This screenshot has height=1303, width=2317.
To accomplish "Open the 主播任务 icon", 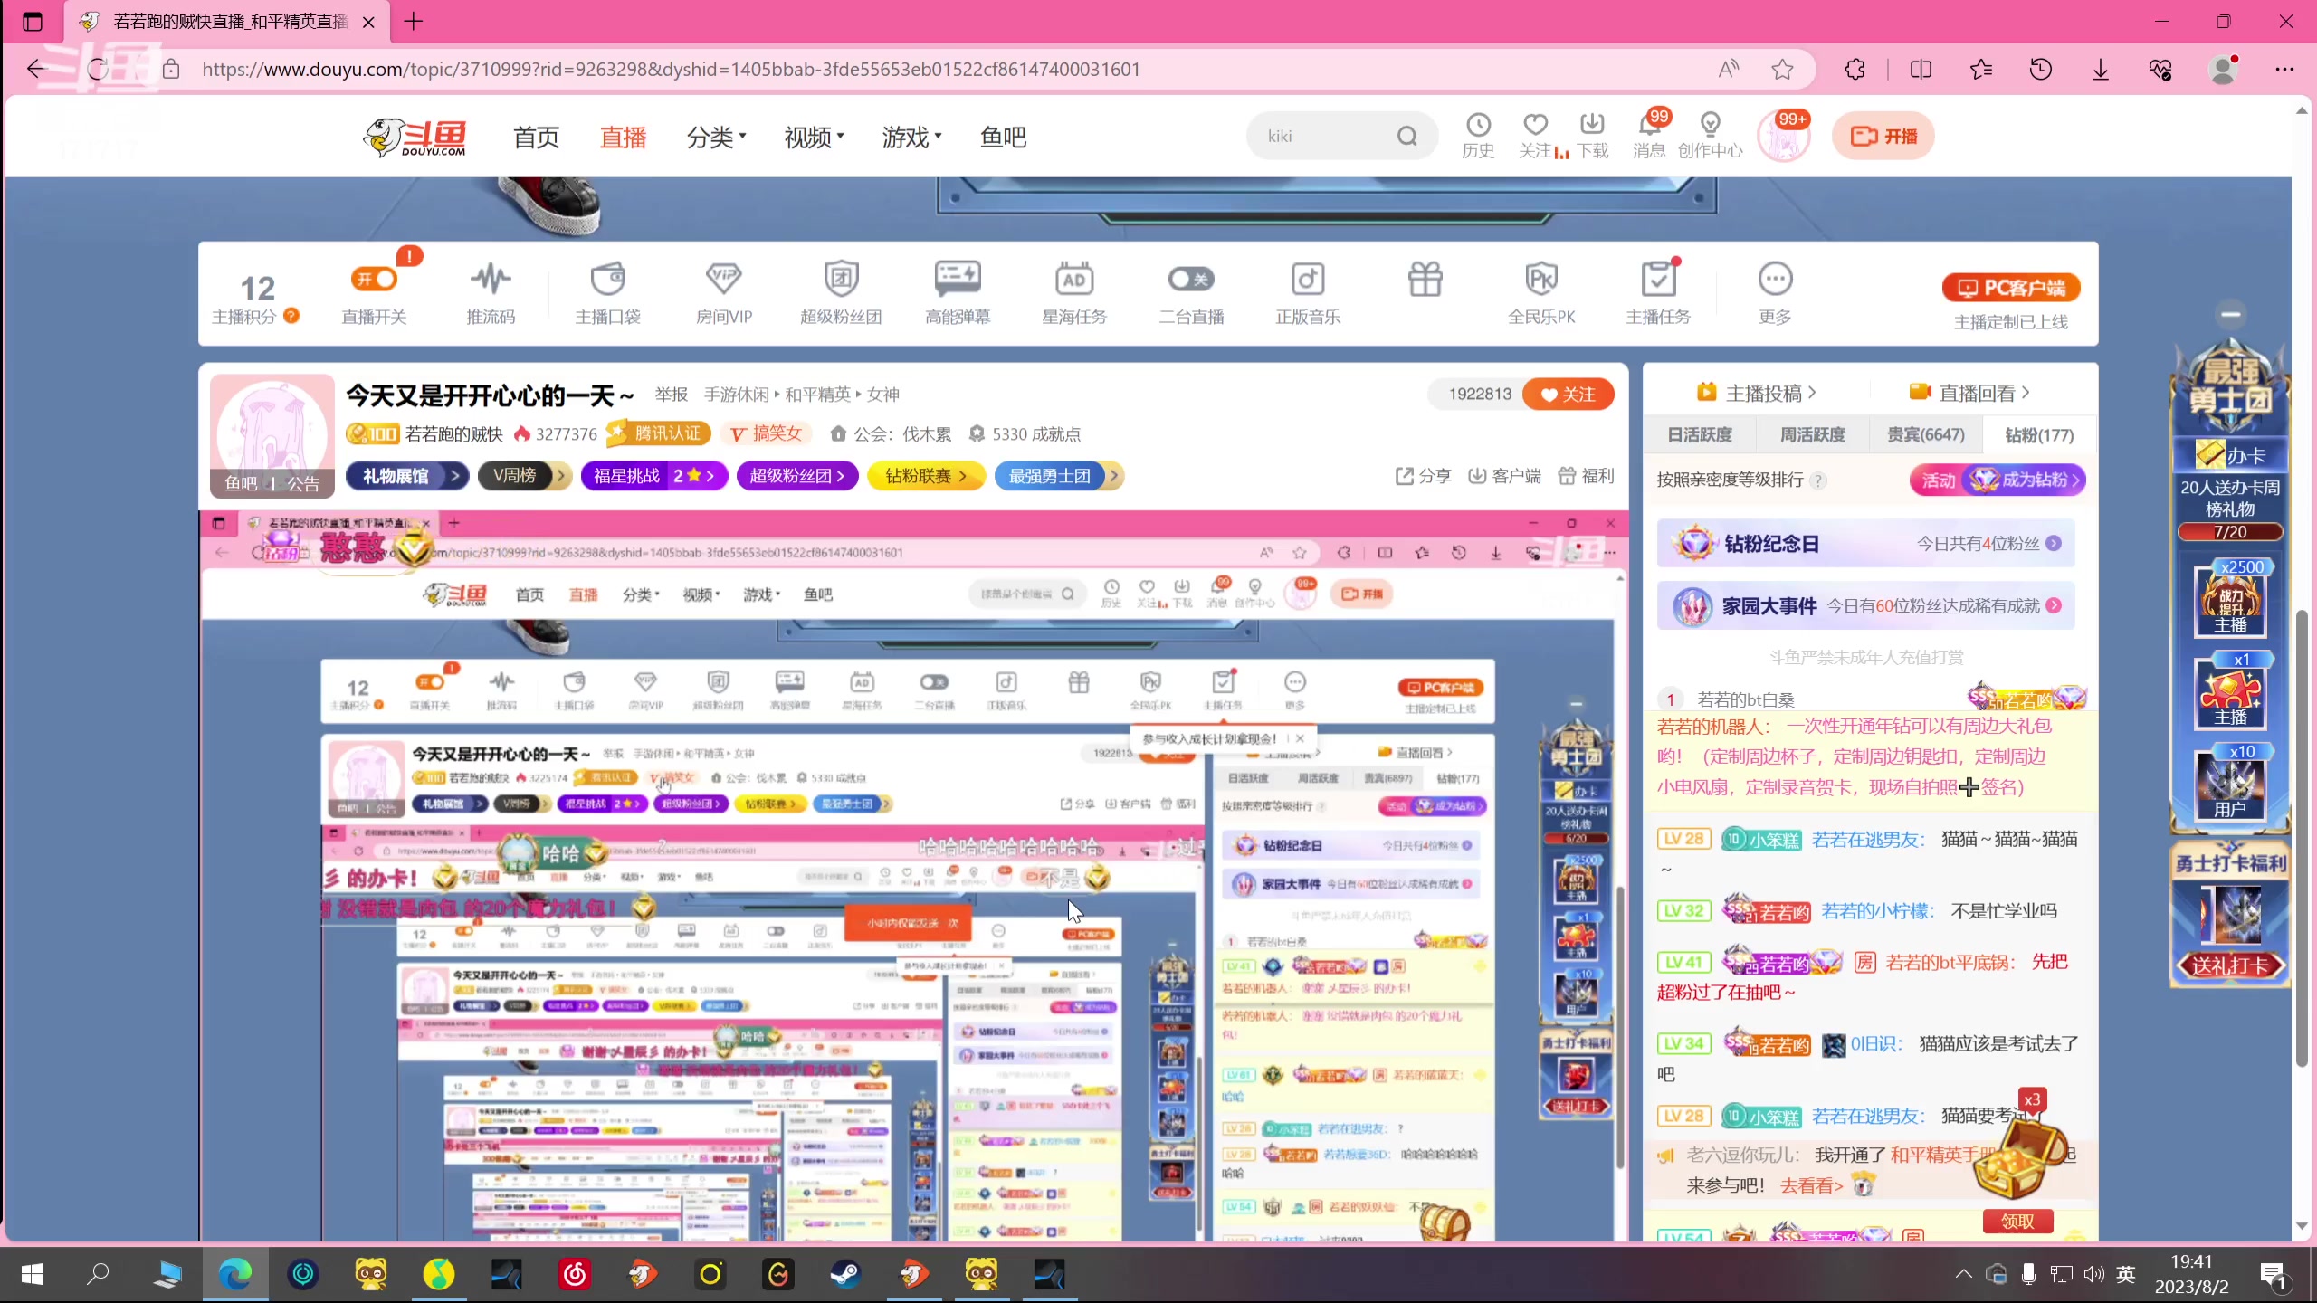I will pos(1657,290).
